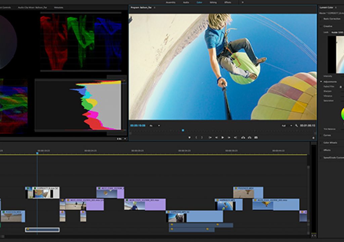This screenshot has width=344, height=242.
Task: Show hidden workspaces with overflow chevron
Action: (x=243, y=2)
